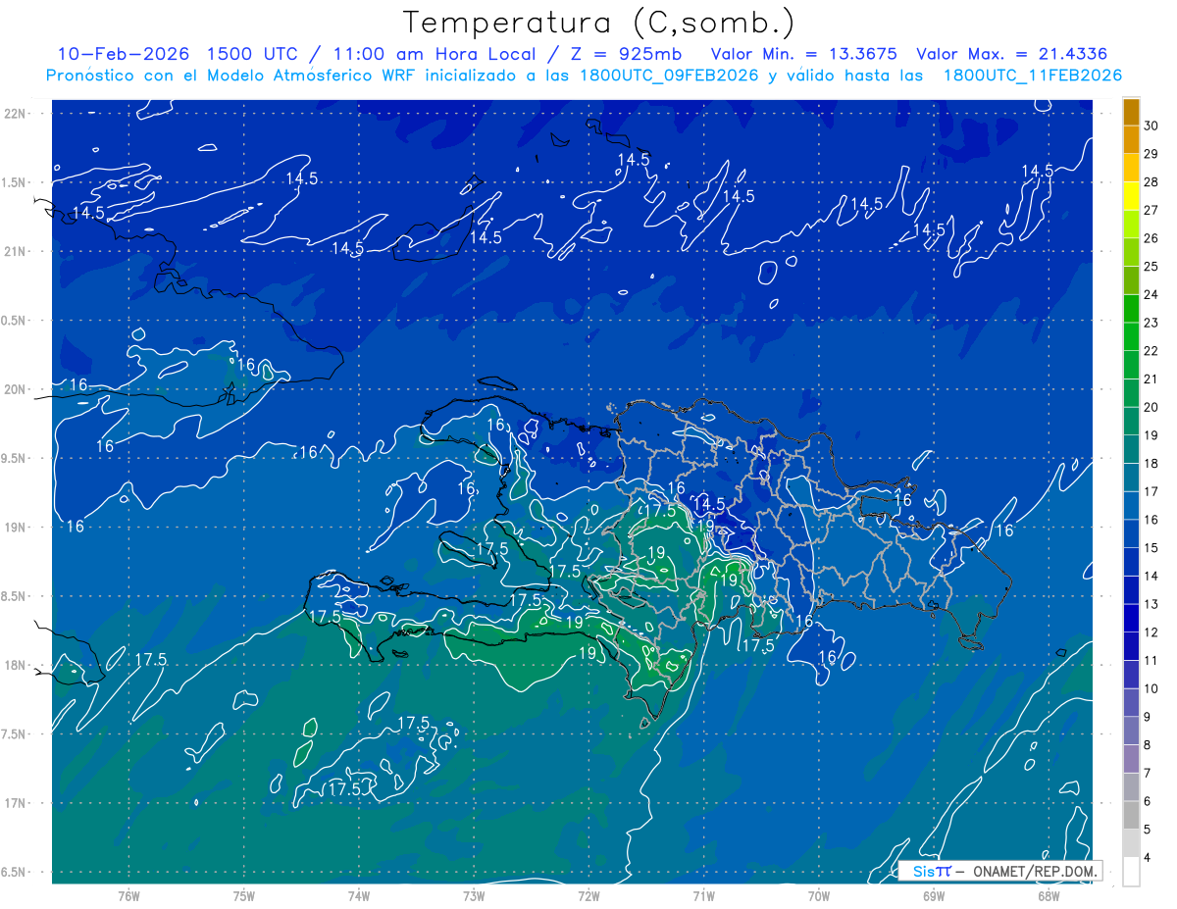This screenshot has width=1177, height=909.
Task: Pick the top dark-orange swatch above 30
Action: click(x=1131, y=112)
